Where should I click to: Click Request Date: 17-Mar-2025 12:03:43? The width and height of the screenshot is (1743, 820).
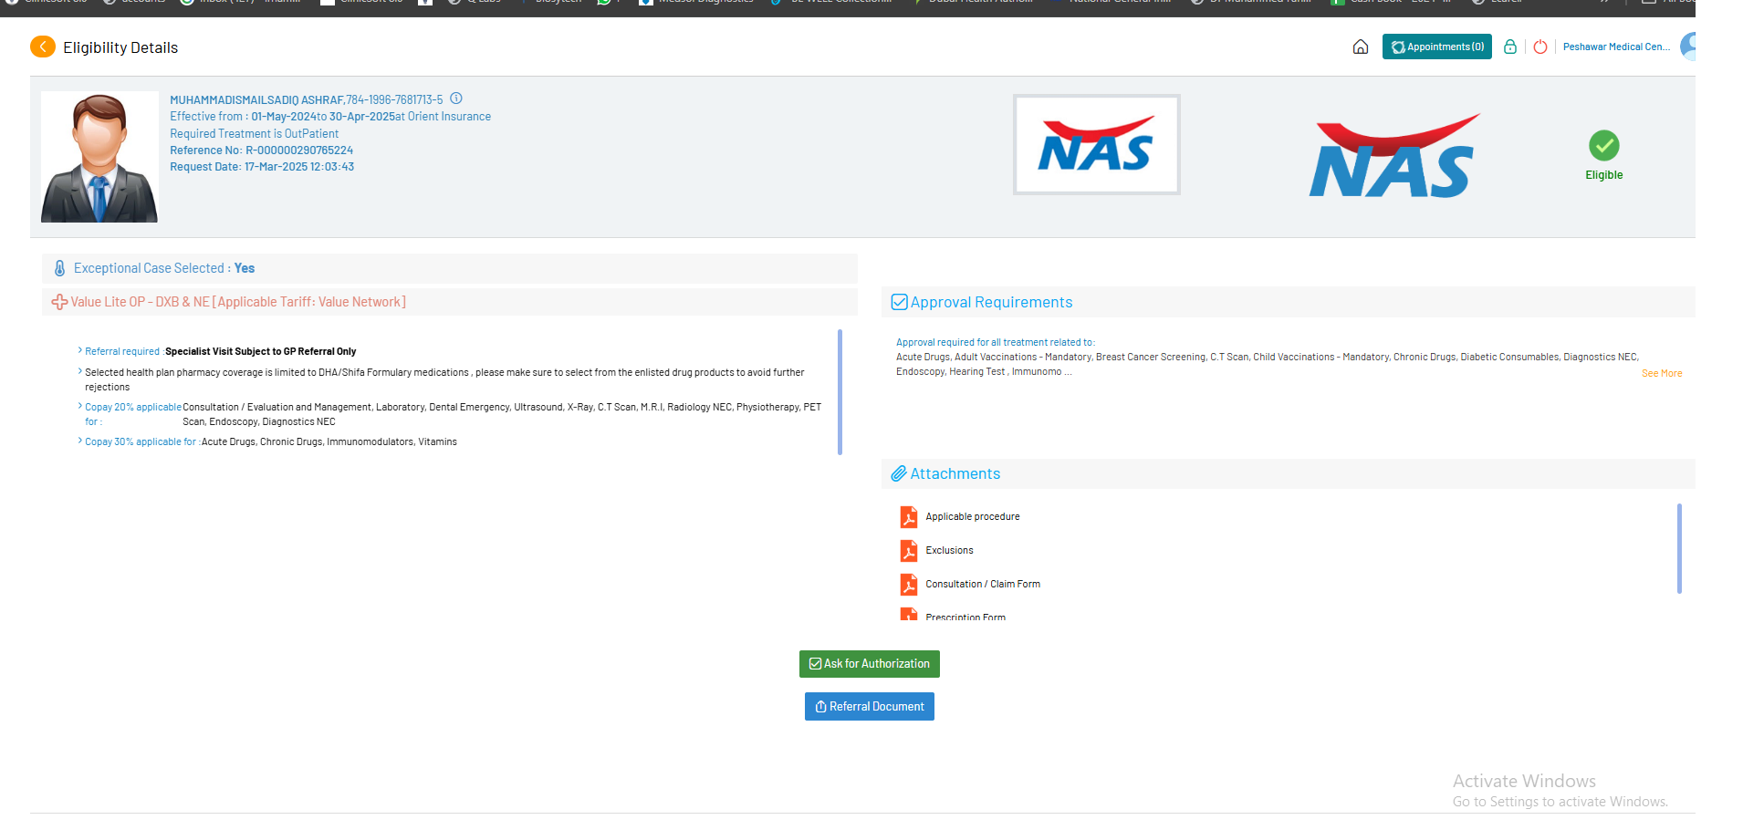262,167
